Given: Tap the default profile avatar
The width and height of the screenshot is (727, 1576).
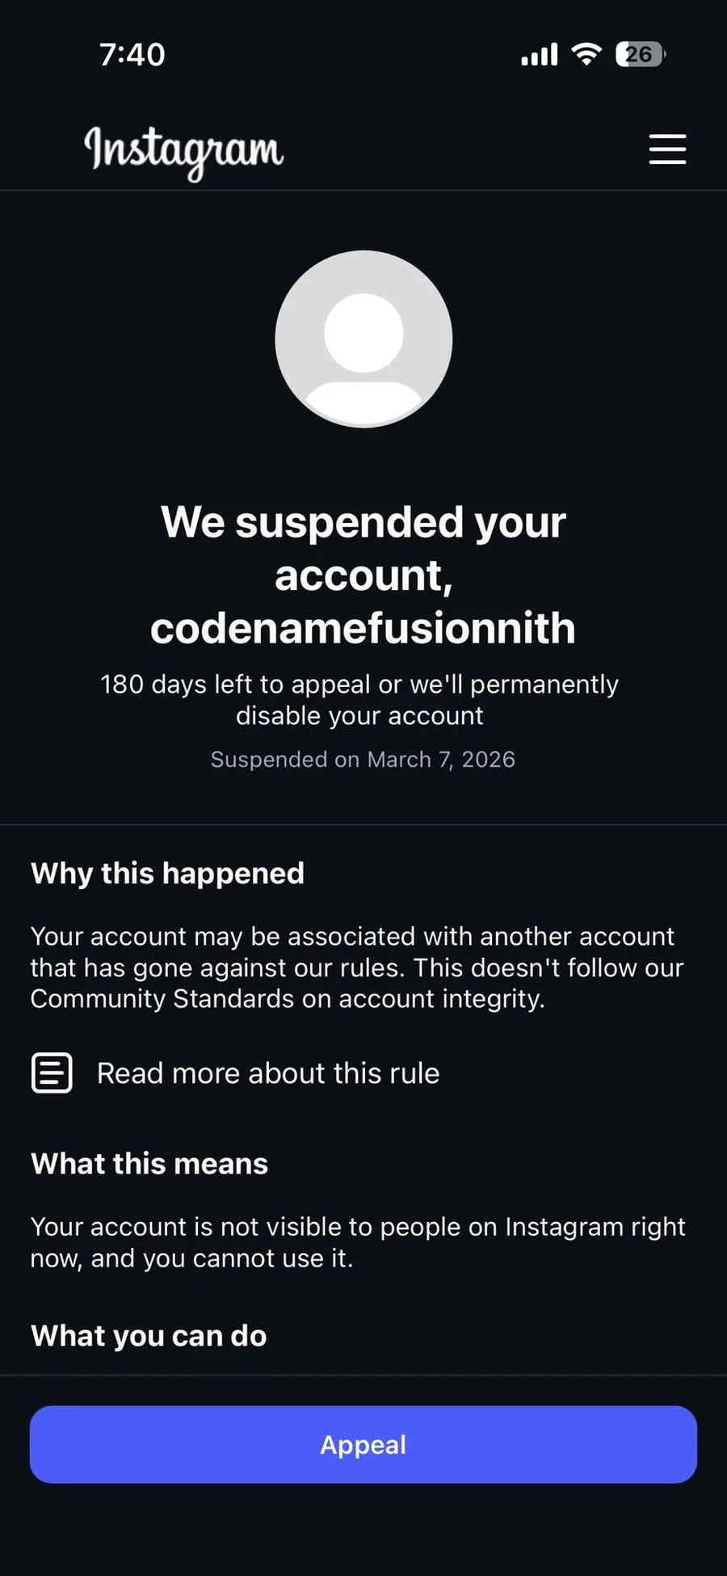Looking at the screenshot, I should pos(363,339).
